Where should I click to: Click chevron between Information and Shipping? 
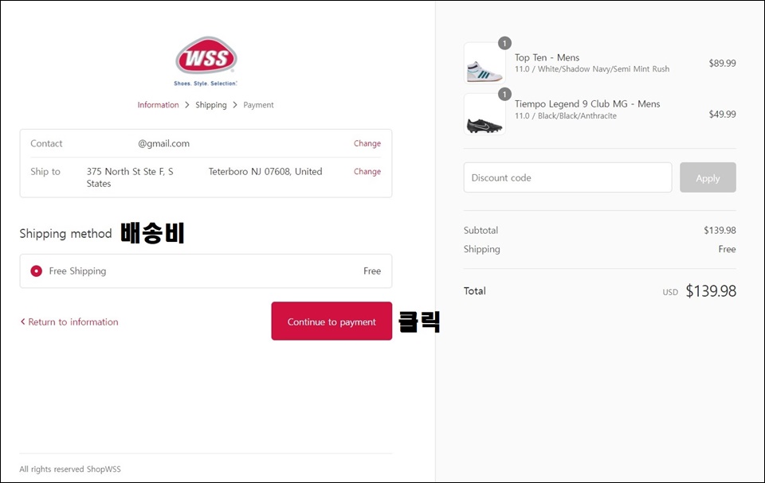click(186, 105)
